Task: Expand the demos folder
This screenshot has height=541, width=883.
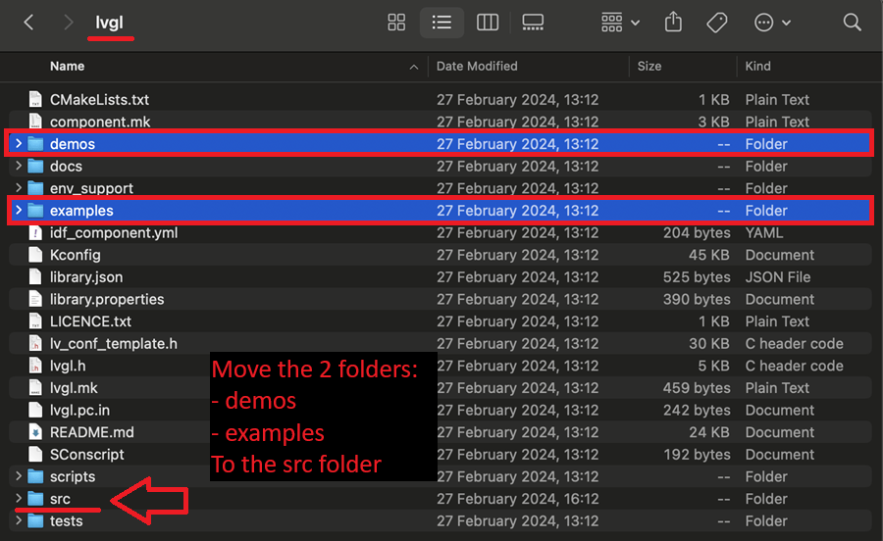Action: pos(19,143)
